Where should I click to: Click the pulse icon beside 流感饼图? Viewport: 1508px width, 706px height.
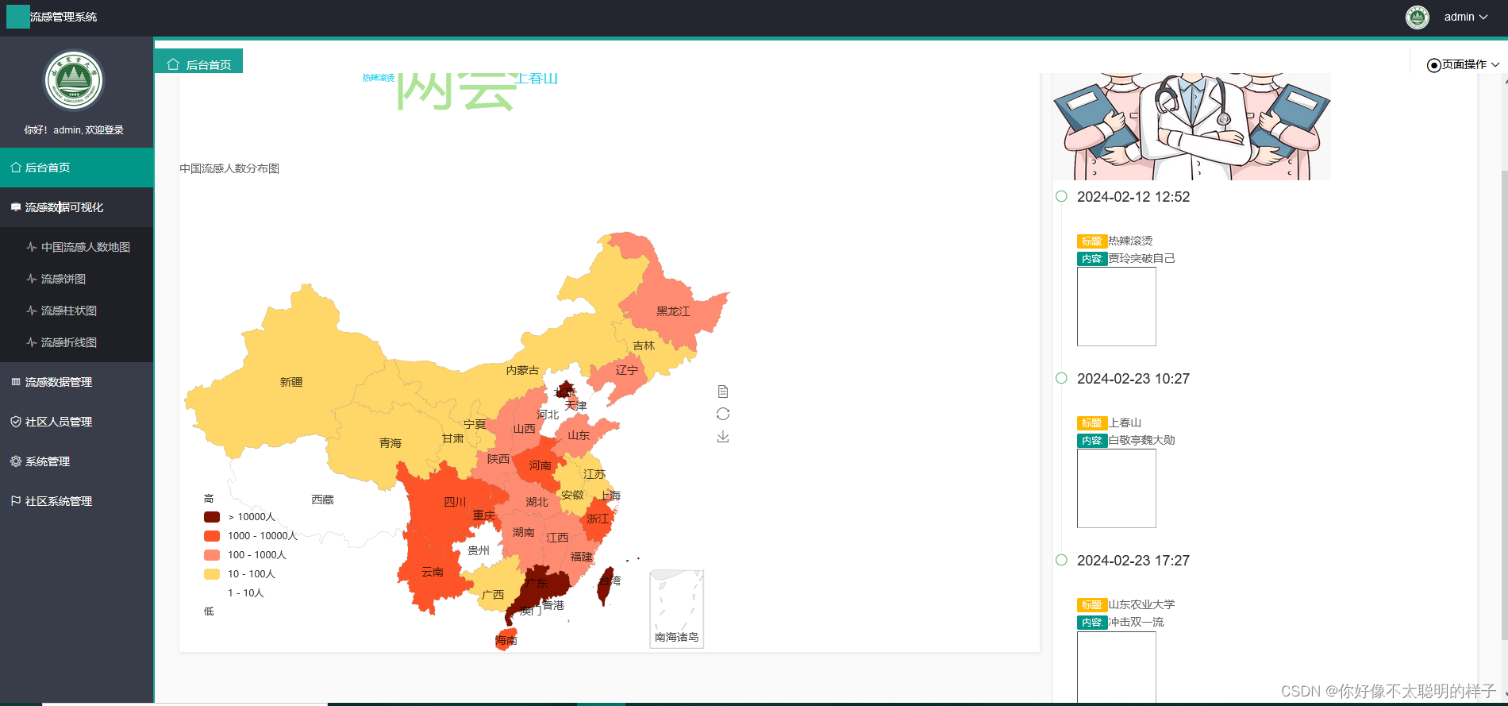click(31, 279)
